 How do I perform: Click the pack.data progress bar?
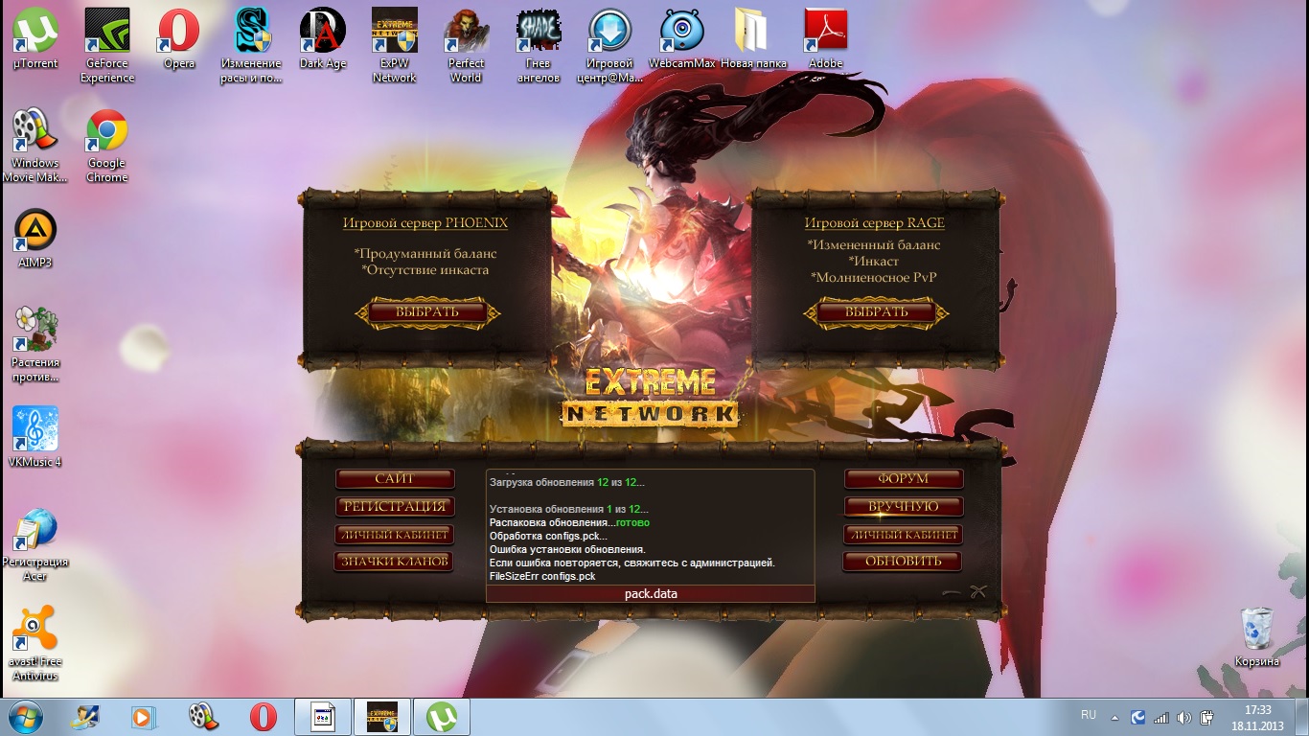coord(651,593)
